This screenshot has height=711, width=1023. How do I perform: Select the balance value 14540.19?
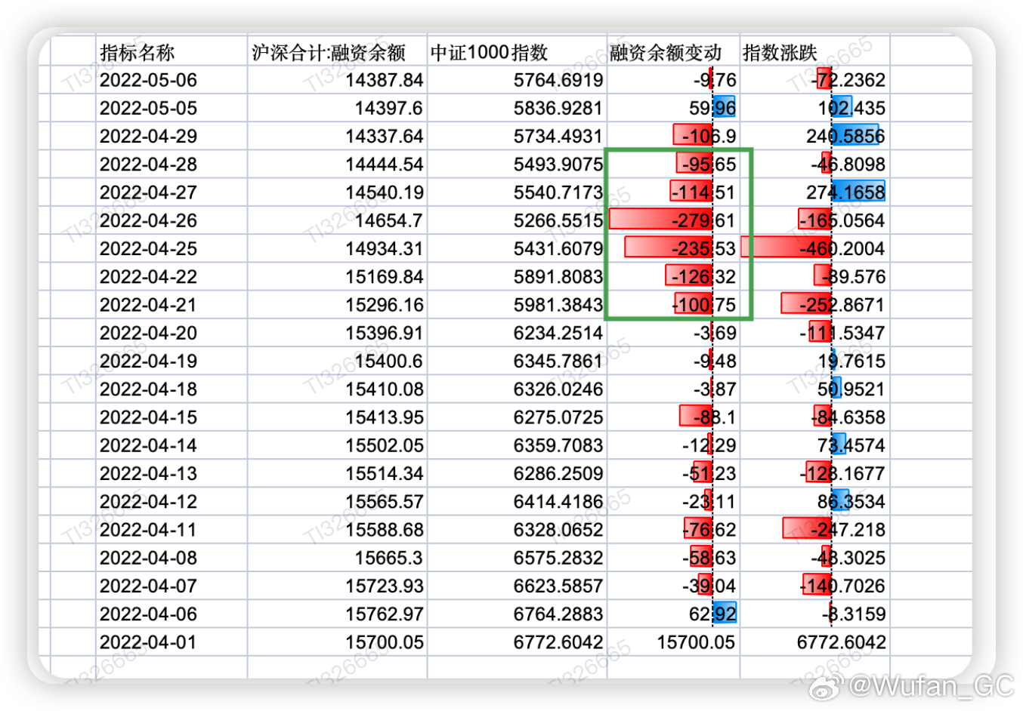tap(337, 192)
